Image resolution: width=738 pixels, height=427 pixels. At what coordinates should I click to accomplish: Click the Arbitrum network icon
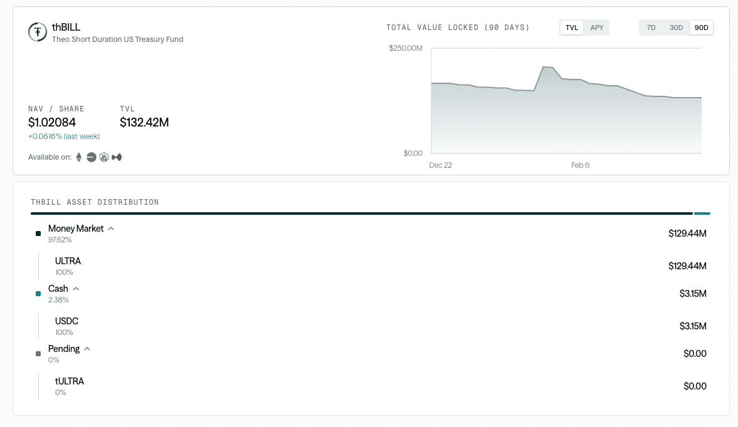pos(104,157)
